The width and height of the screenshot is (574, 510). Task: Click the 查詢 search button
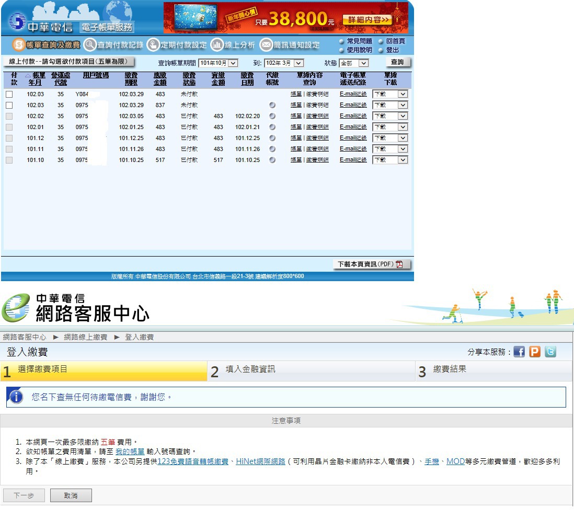tap(397, 62)
